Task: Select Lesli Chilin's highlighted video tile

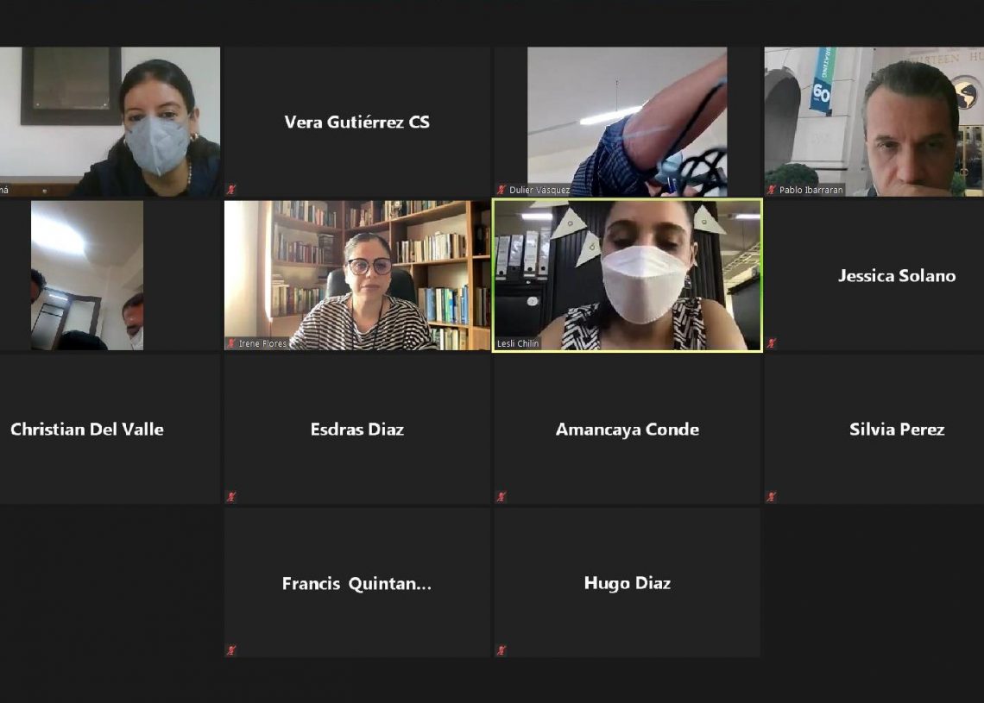Action: (x=627, y=275)
